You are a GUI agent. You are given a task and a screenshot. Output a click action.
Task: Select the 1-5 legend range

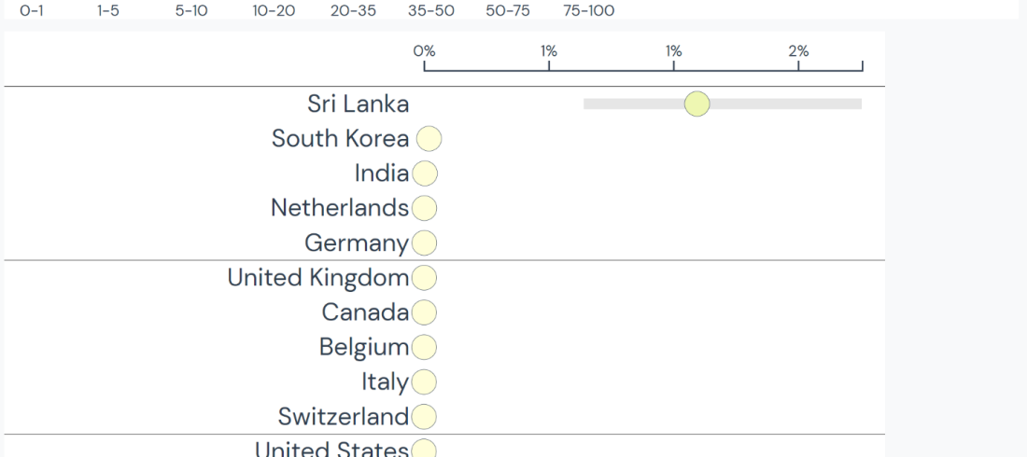click(107, 10)
